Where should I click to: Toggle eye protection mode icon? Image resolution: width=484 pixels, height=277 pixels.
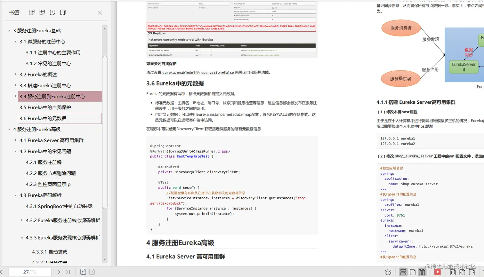click(x=388, y=272)
